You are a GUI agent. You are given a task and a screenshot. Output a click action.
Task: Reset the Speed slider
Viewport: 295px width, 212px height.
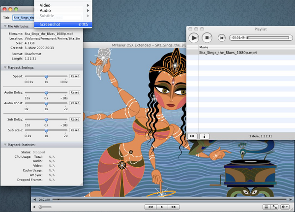point(75,76)
